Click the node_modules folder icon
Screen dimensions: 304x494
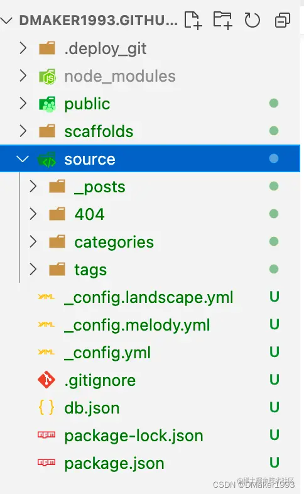47,76
